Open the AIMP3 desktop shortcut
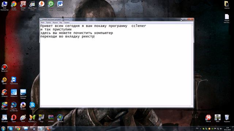234x131 pixels. [x=4, y=81]
